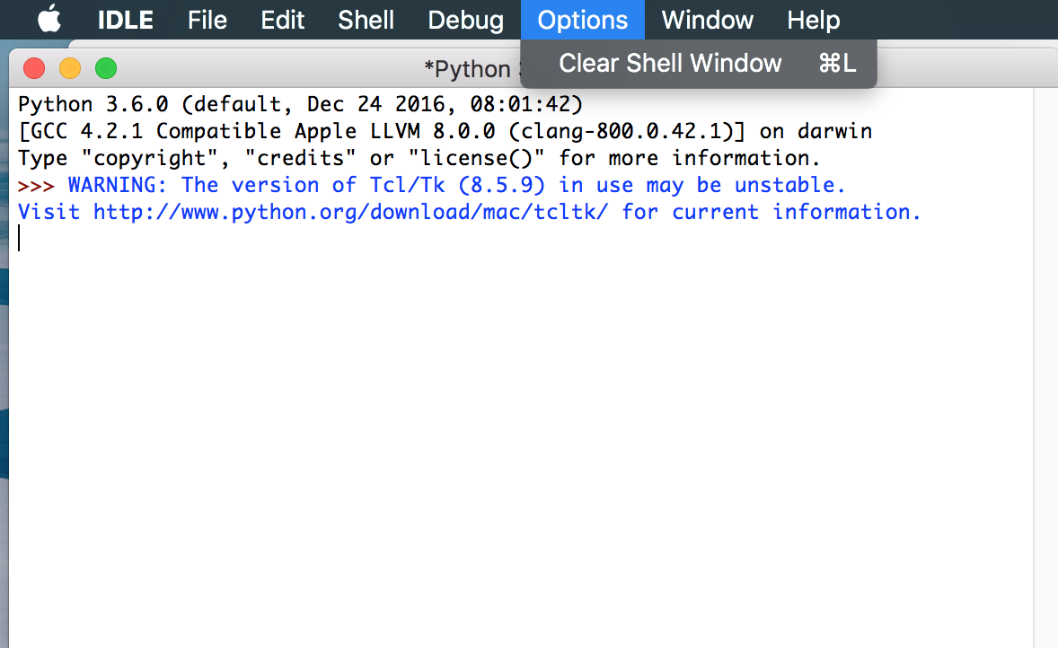Open the File menu
The width and height of the screenshot is (1058, 648).
[207, 19]
